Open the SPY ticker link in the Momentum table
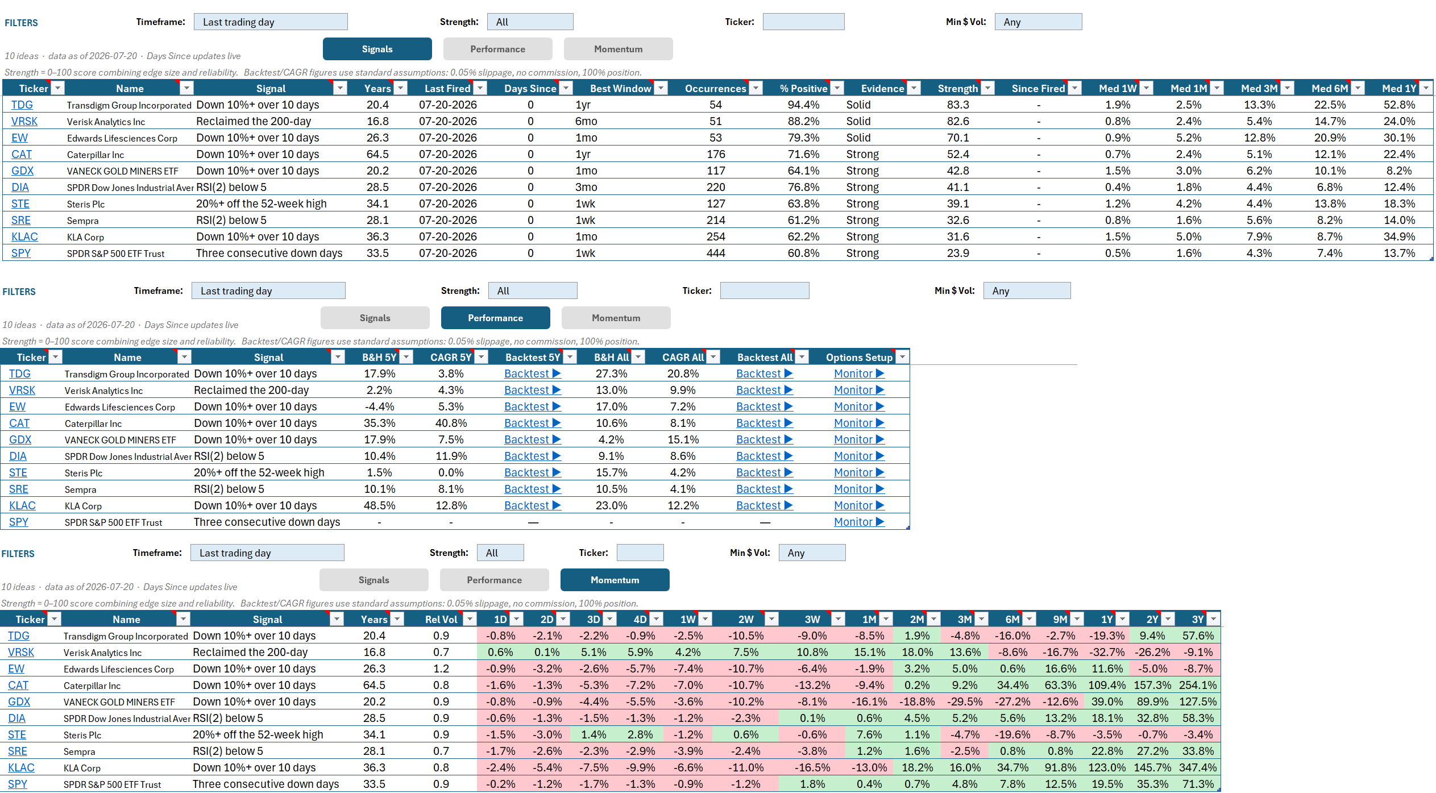 pyautogui.click(x=18, y=784)
